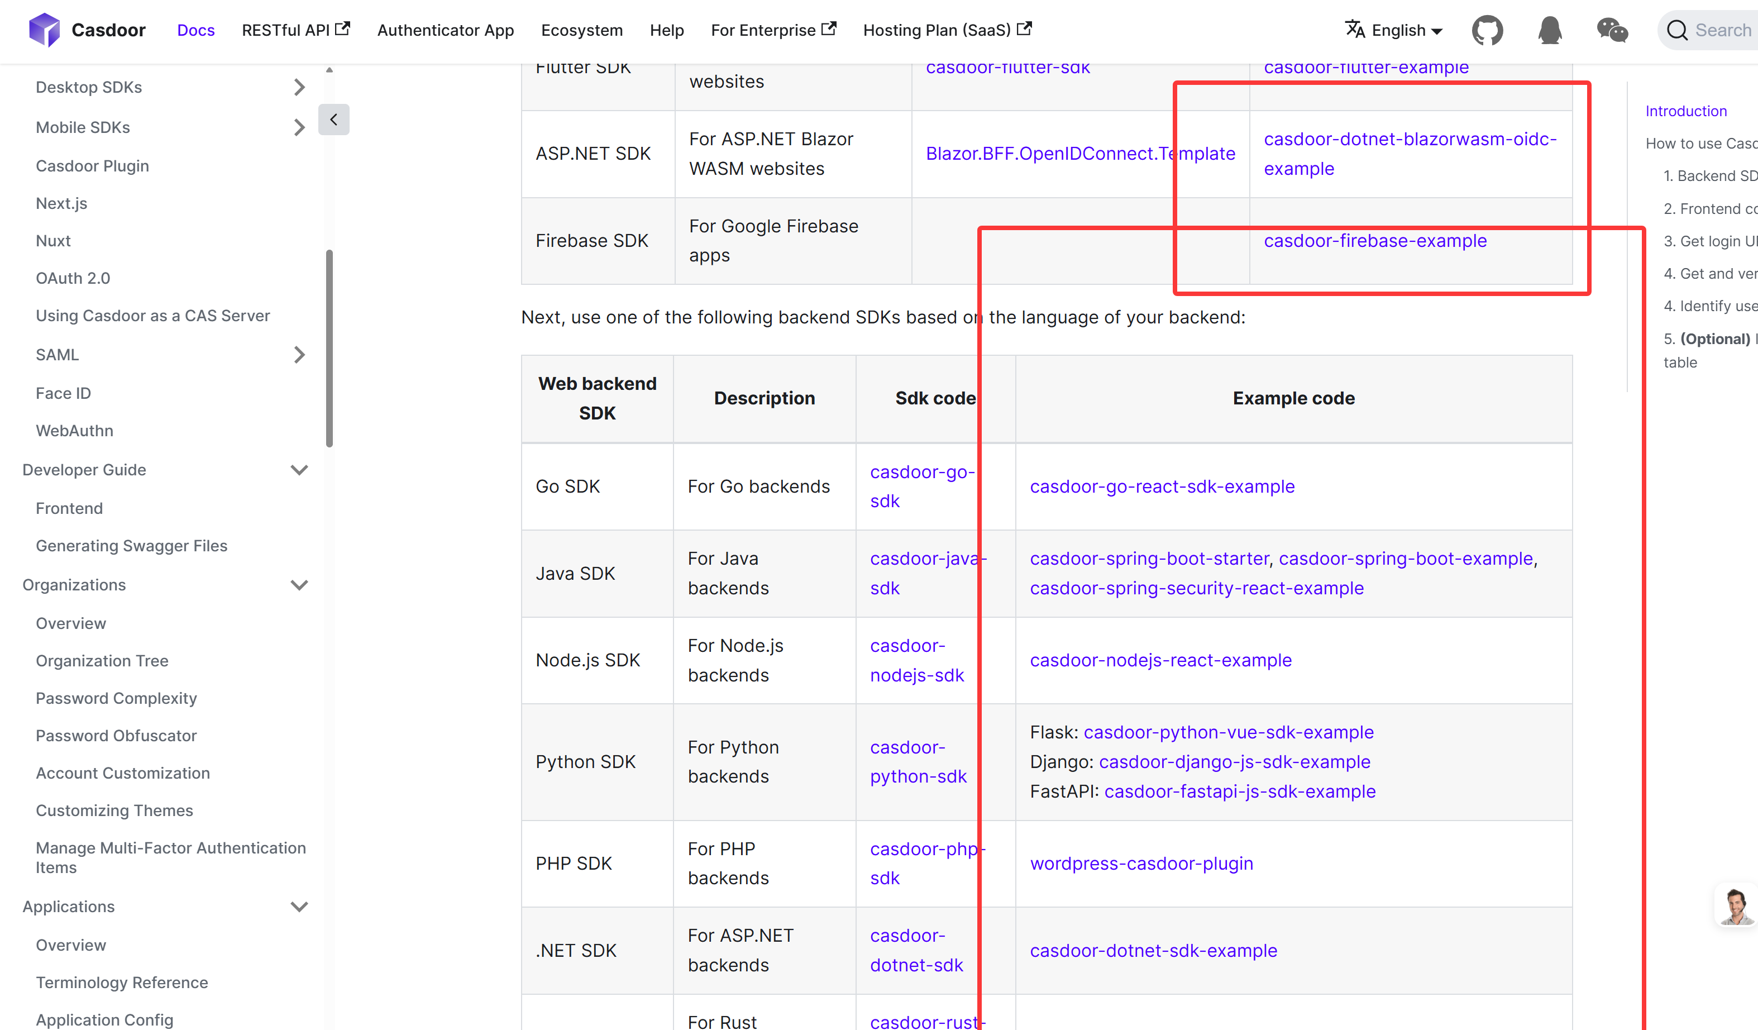Open the Help nav item
This screenshot has width=1758, height=1030.
coord(666,30)
